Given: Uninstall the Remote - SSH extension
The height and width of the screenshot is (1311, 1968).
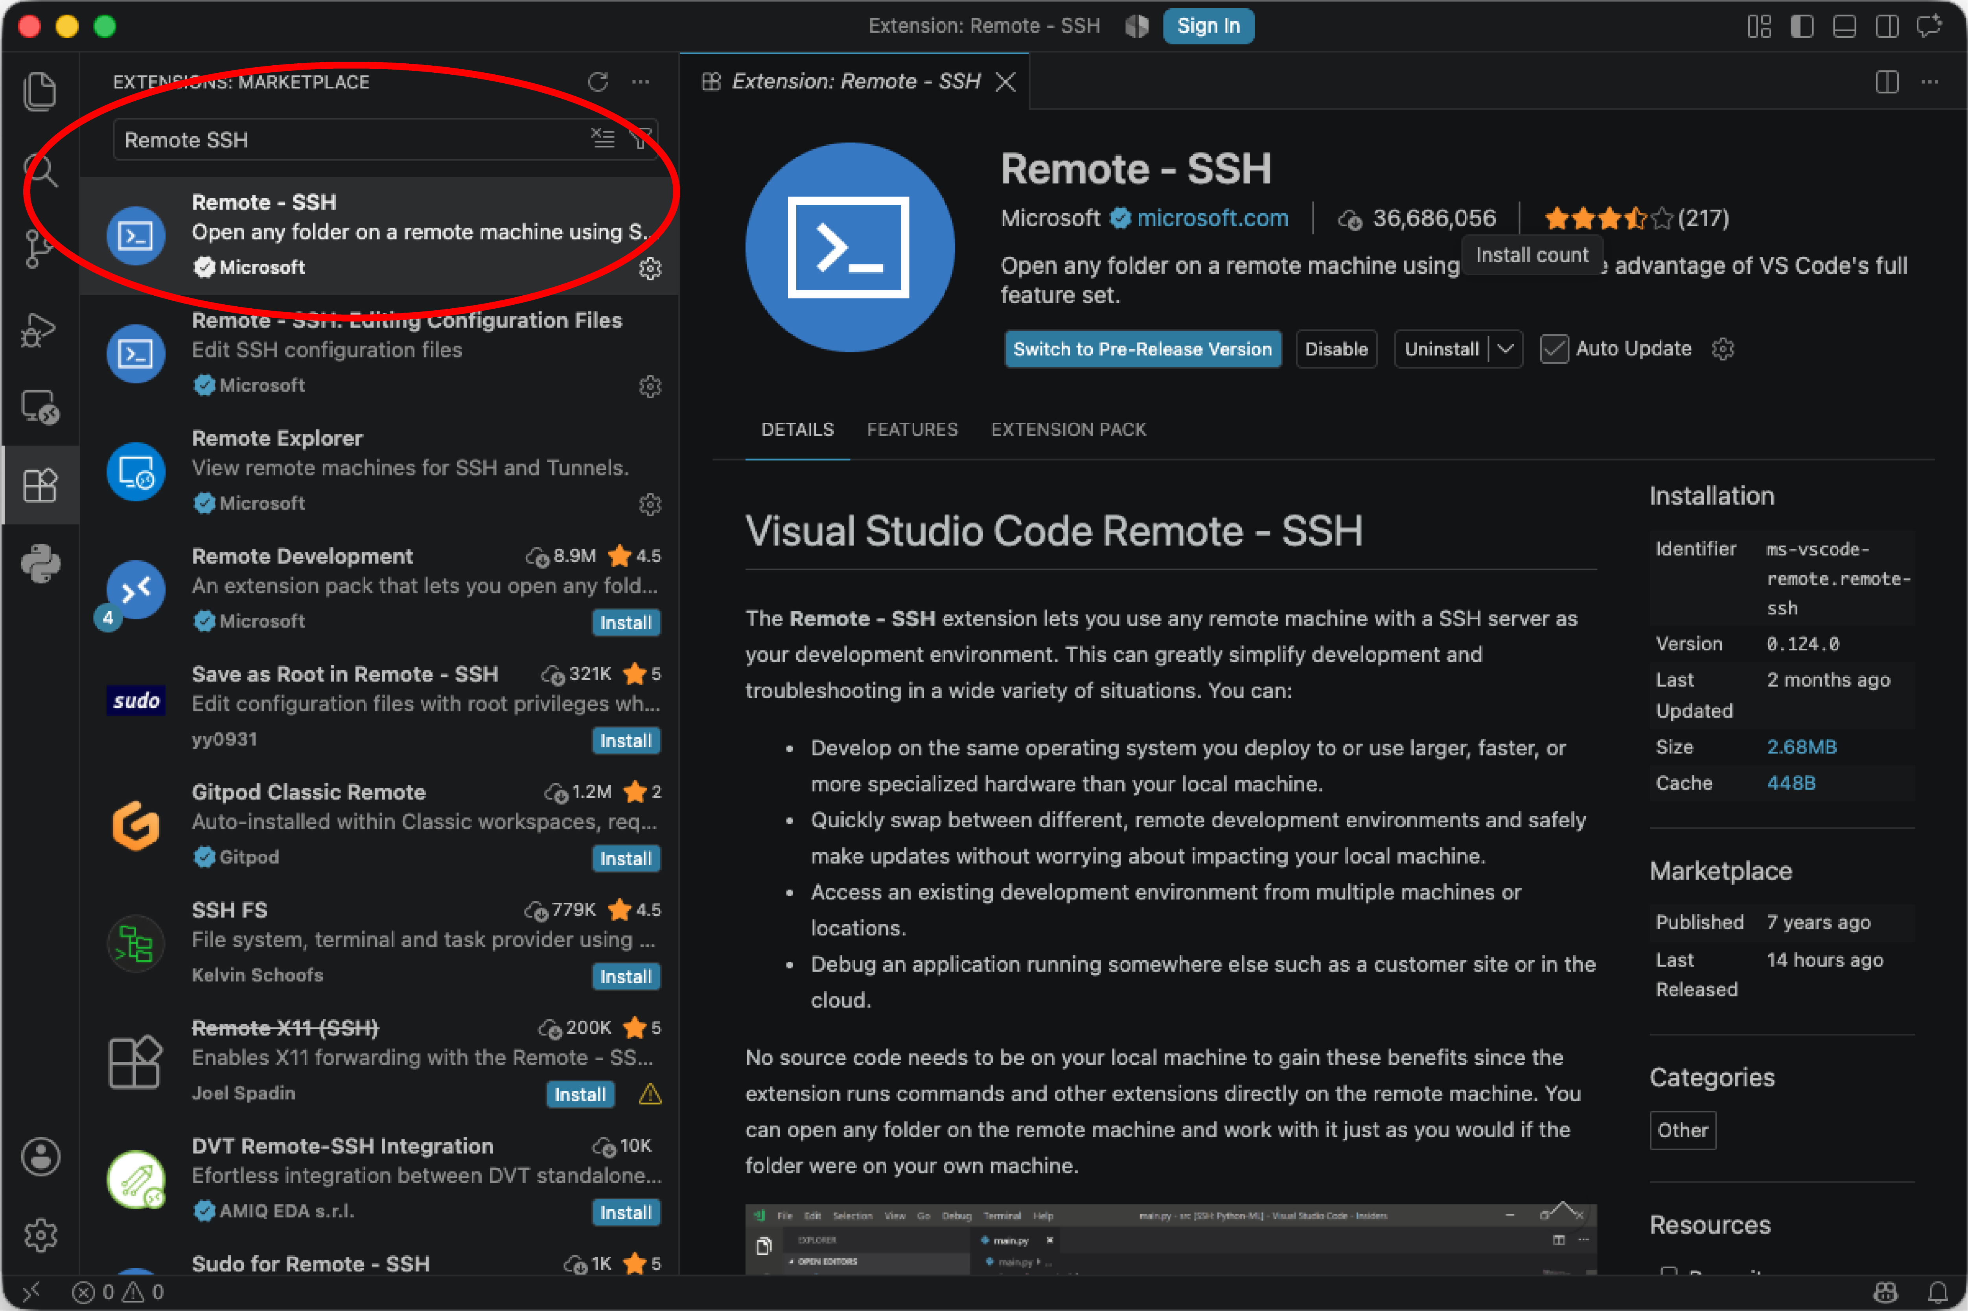Looking at the screenshot, I should (x=1441, y=349).
